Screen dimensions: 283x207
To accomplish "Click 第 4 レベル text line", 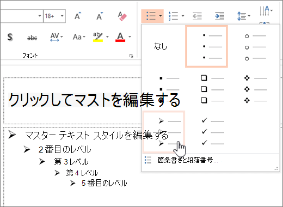I will (x=82, y=173).
